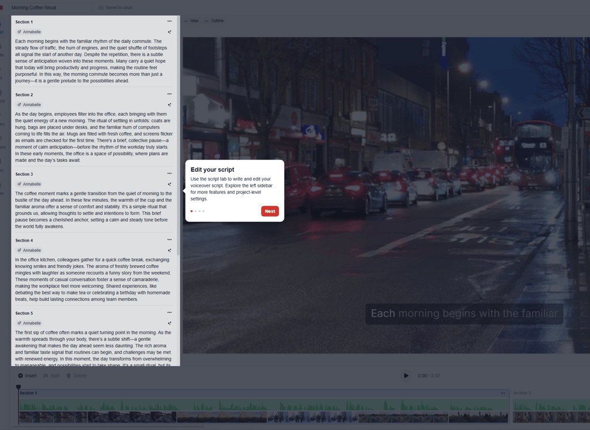Open the Section 2 three-dot menu
The width and height of the screenshot is (590, 430).
tap(169, 94)
